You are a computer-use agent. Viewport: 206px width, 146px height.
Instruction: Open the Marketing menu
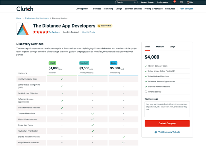[108, 9]
